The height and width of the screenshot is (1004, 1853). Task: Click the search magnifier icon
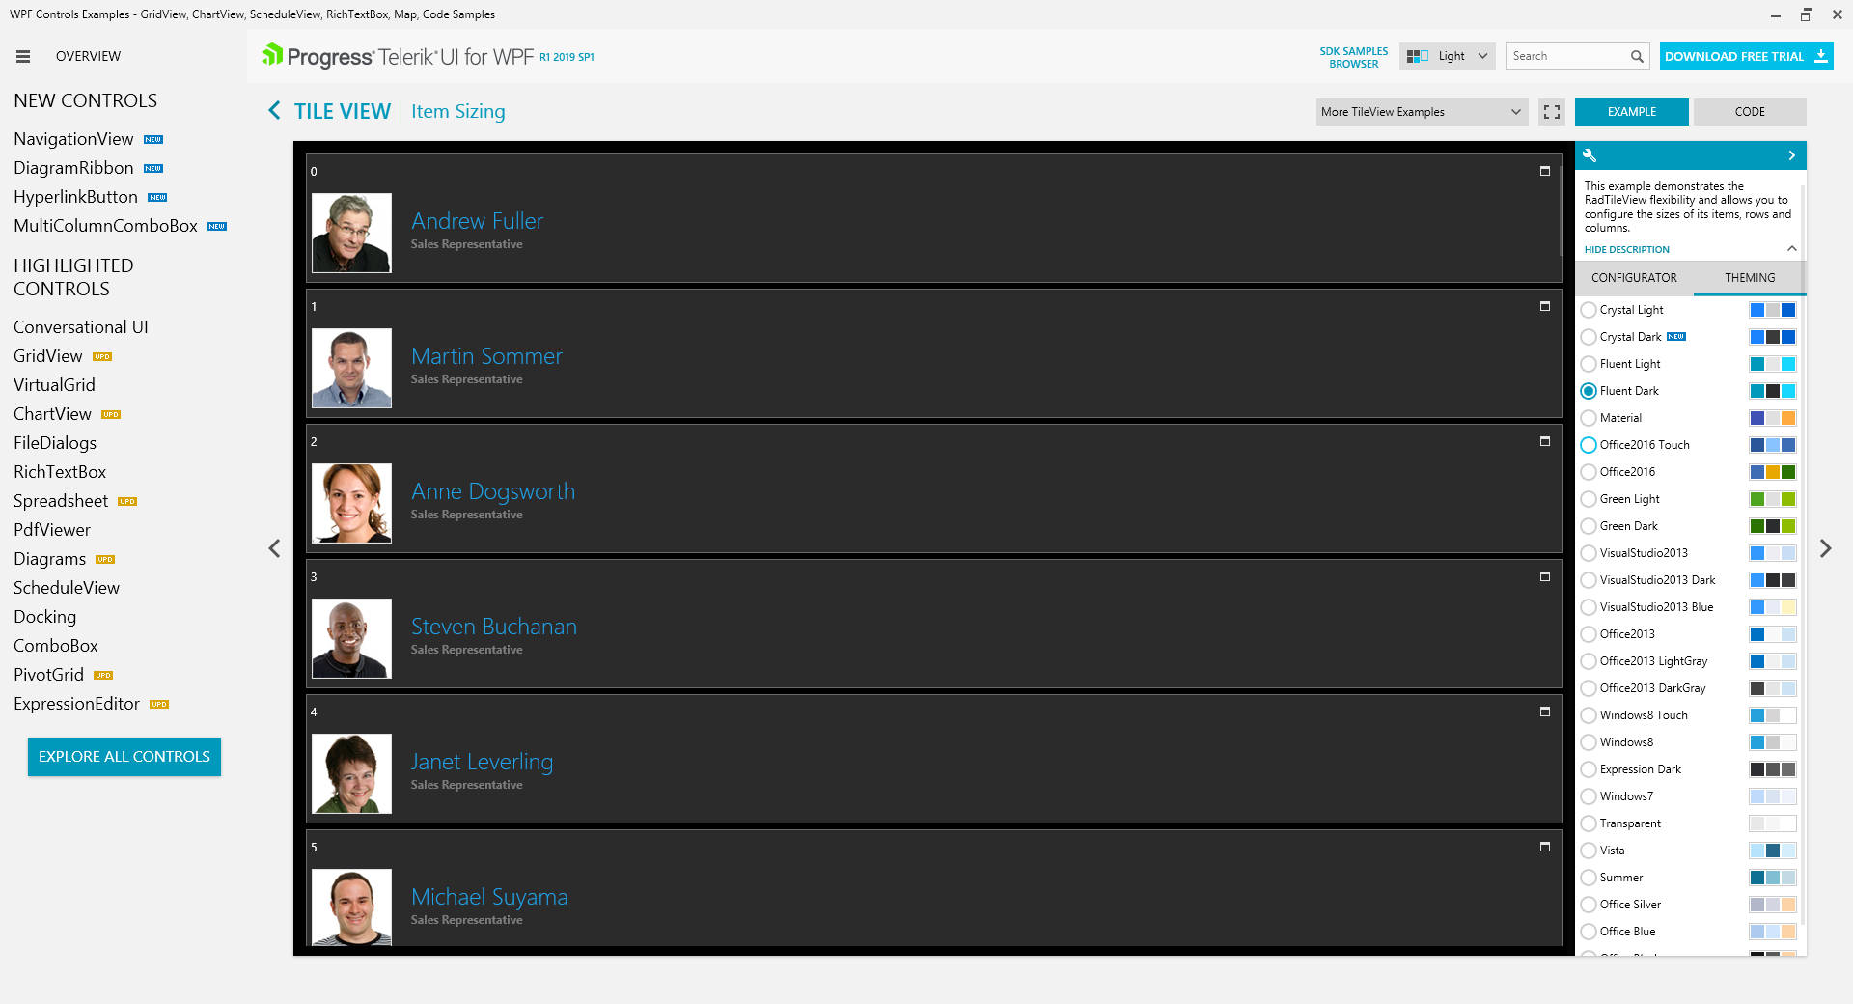tap(1637, 57)
